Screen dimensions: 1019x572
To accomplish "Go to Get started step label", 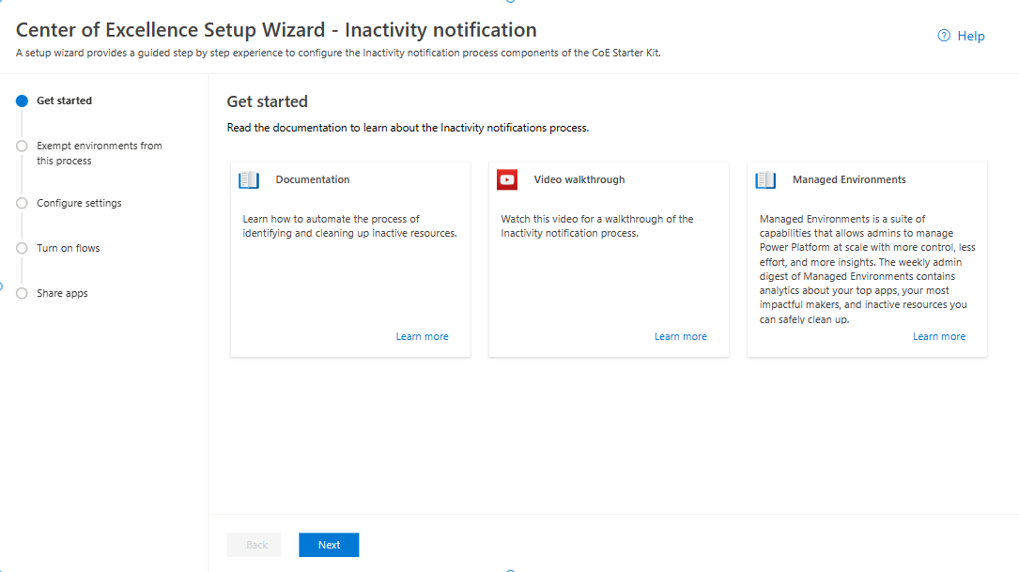I will (65, 100).
